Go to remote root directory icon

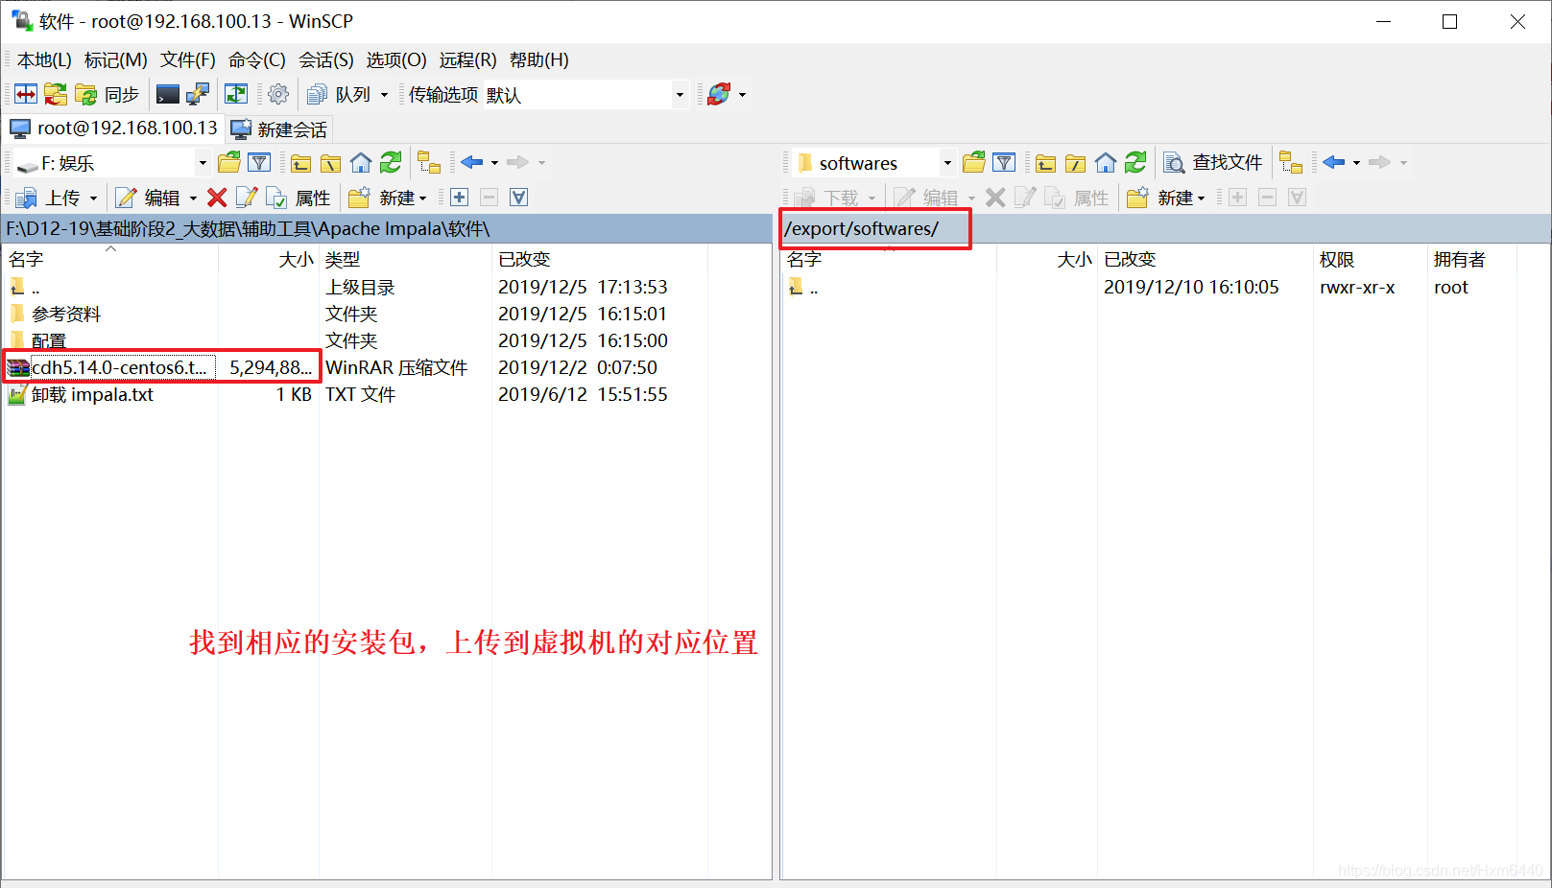tap(1076, 162)
